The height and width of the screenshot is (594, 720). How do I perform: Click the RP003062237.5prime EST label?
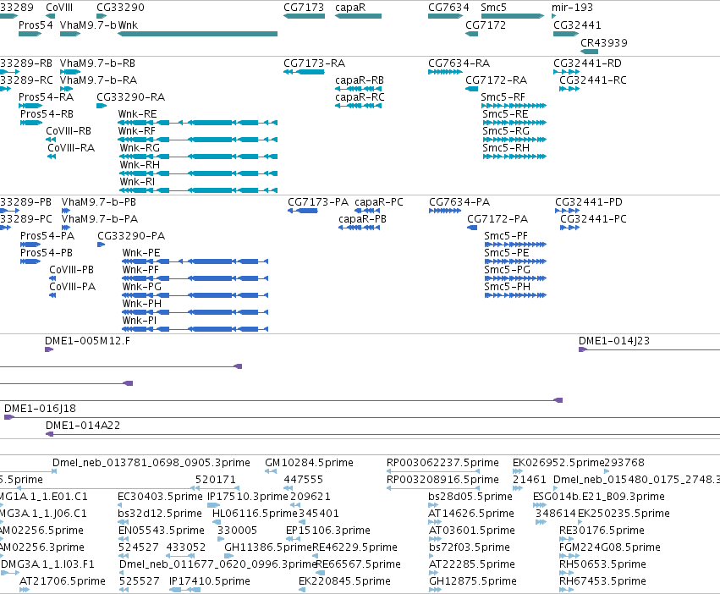442,462
